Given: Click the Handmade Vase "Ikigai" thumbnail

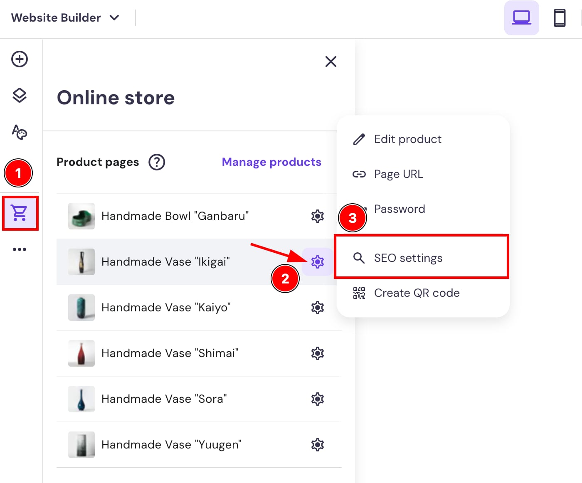Looking at the screenshot, I should 81,262.
